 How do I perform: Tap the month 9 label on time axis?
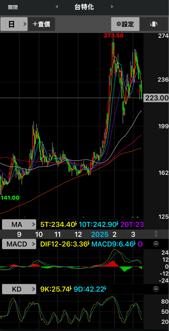click(x=19, y=235)
